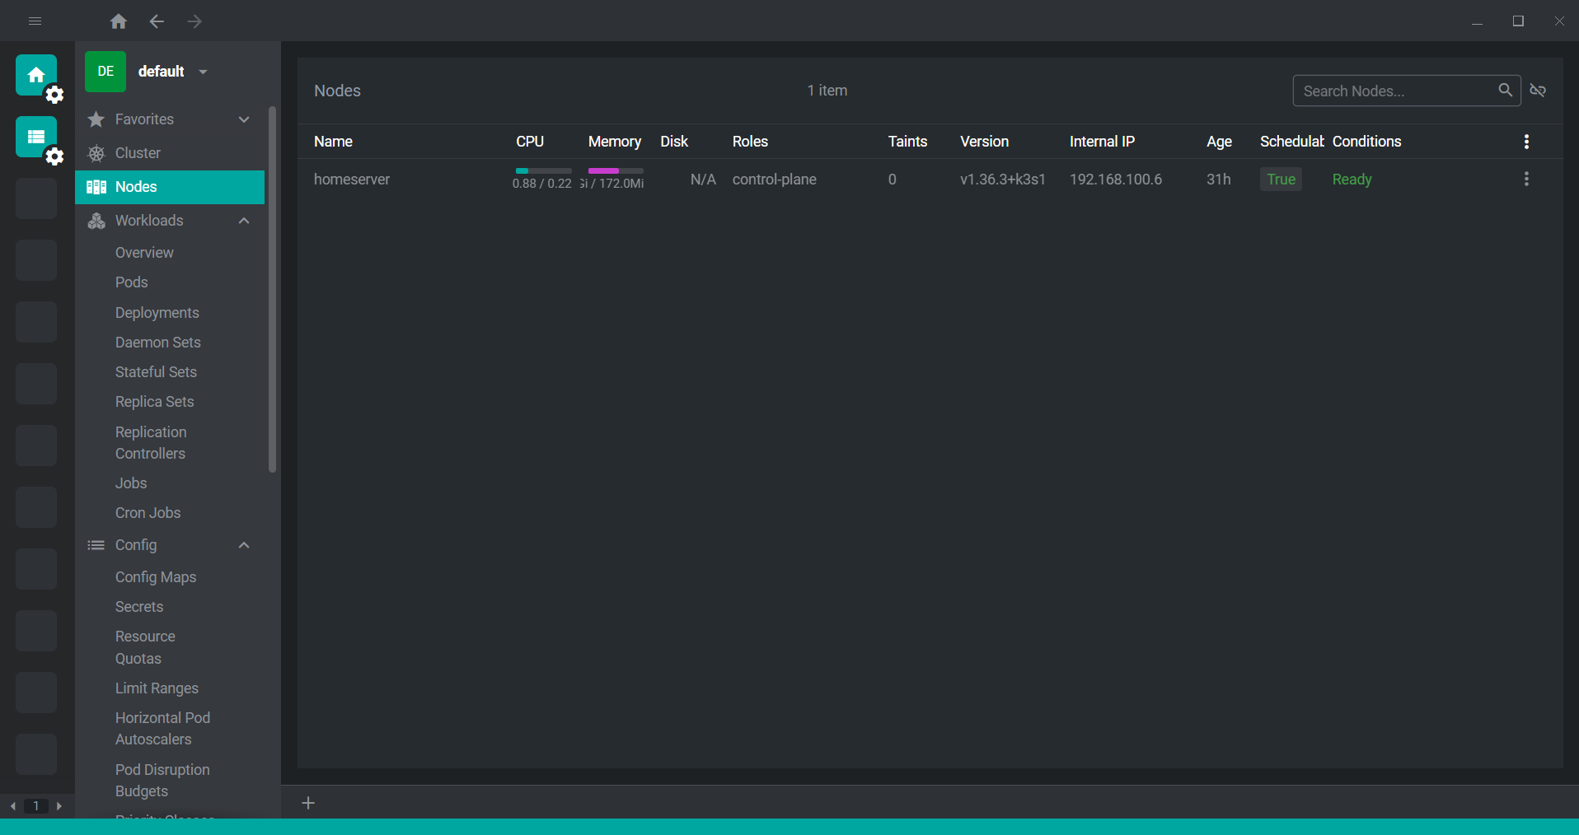Viewport: 1579px width, 835px height.
Task: Open the catalog home hotbar icon
Action: 36,75
